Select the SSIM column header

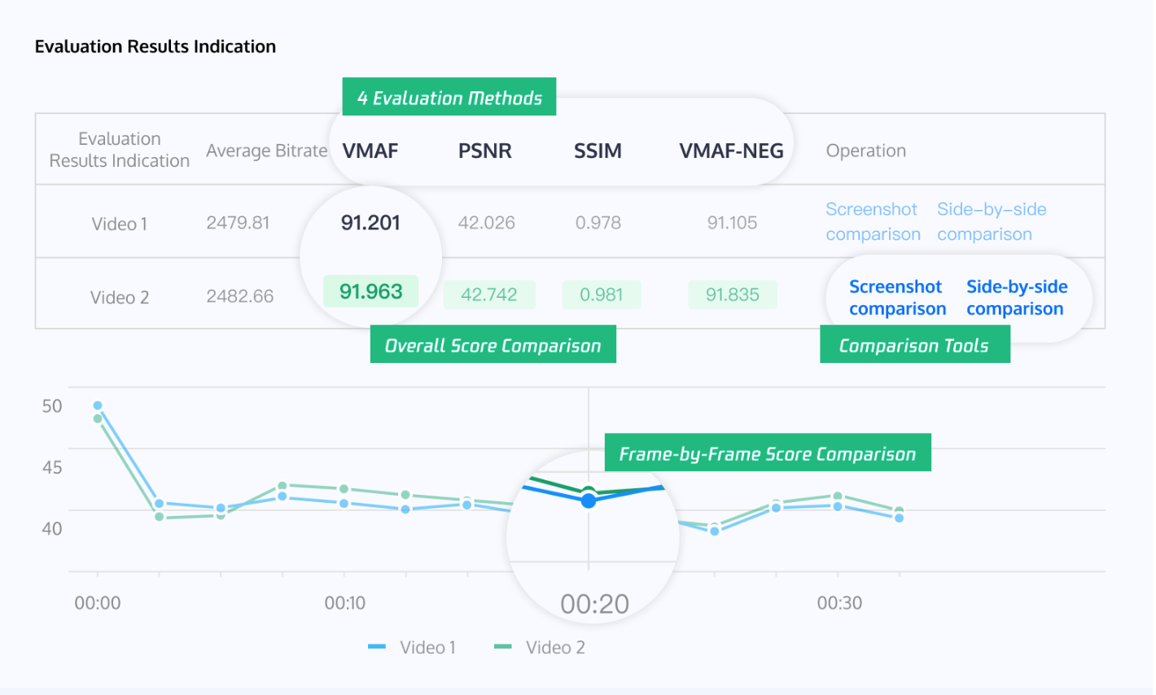(x=598, y=151)
